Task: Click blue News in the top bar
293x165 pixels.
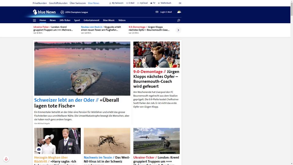Action: [x=94, y=3]
